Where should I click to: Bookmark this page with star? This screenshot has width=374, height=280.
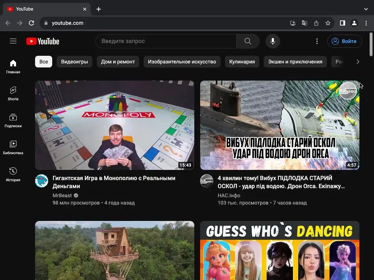[x=328, y=23]
